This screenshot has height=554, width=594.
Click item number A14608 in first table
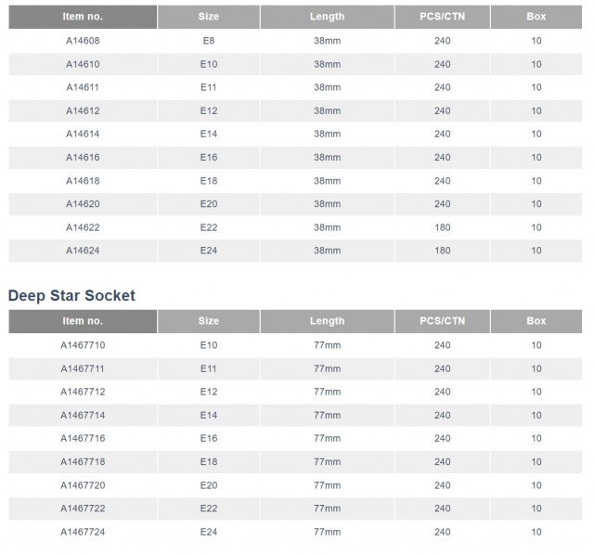83,41
